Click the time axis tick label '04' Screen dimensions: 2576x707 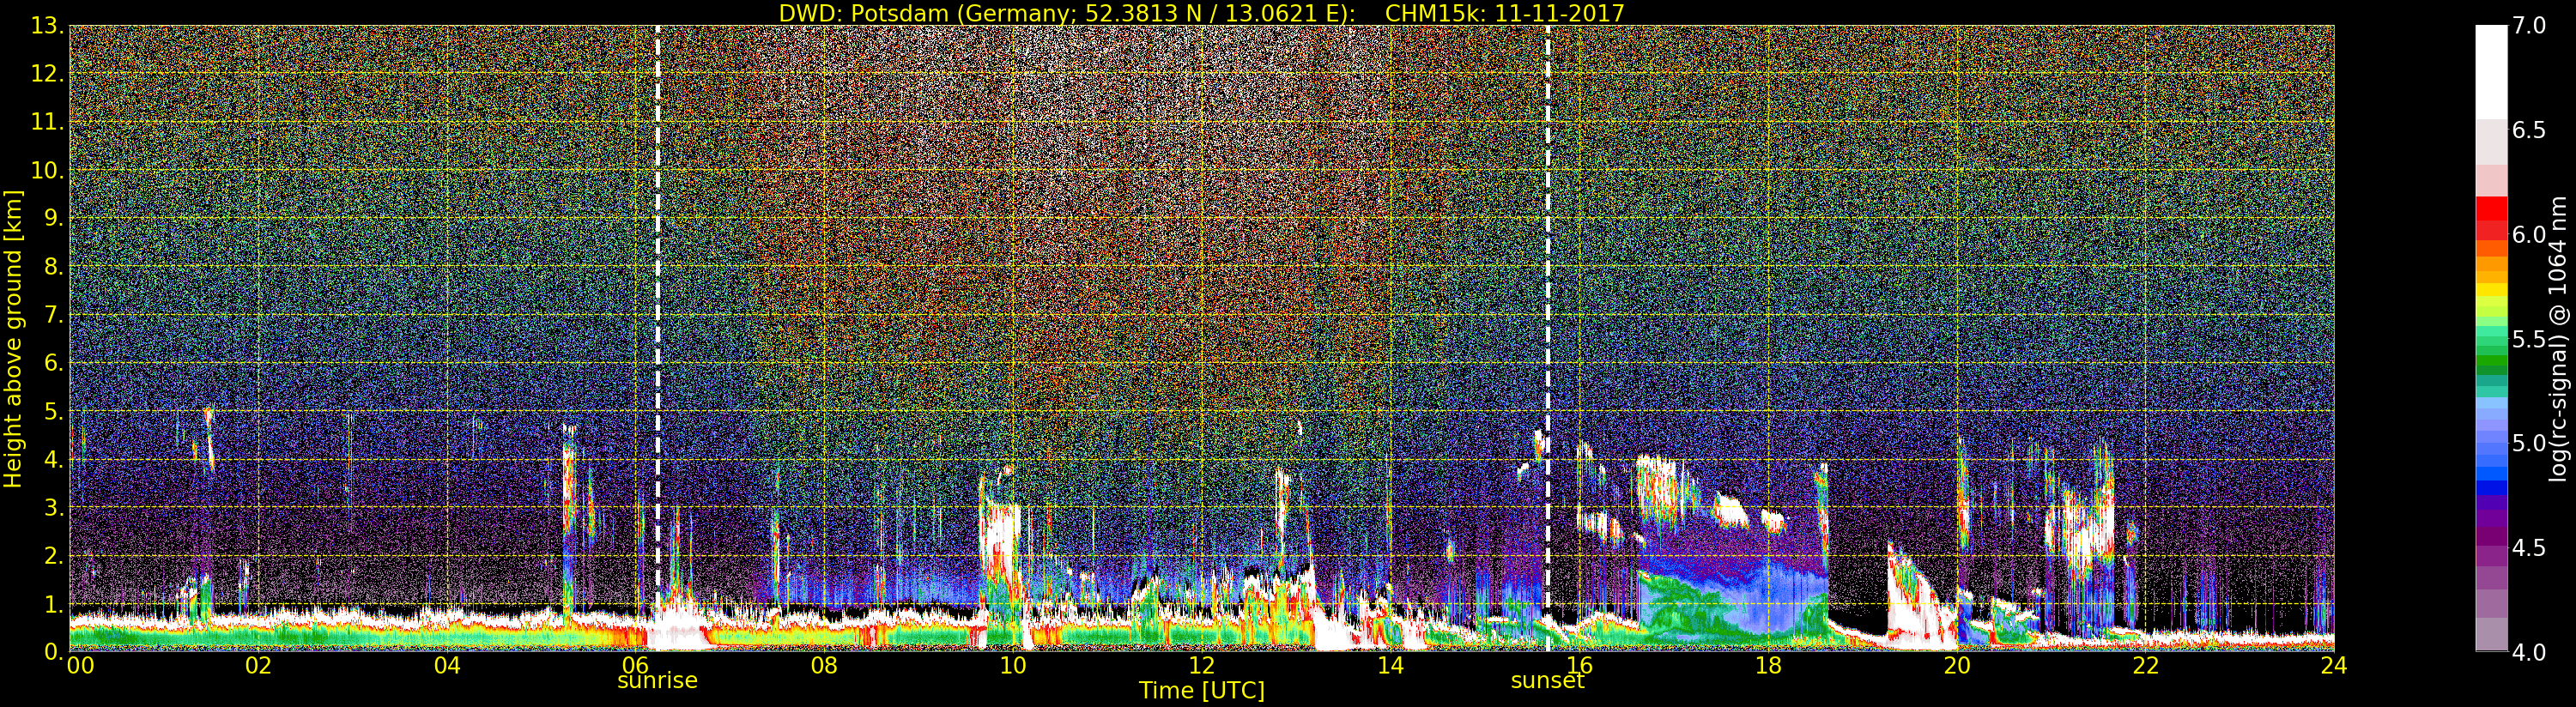click(447, 665)
